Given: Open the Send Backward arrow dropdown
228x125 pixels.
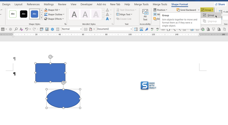Looking at the screenshot, I should (x=199, y=10).
